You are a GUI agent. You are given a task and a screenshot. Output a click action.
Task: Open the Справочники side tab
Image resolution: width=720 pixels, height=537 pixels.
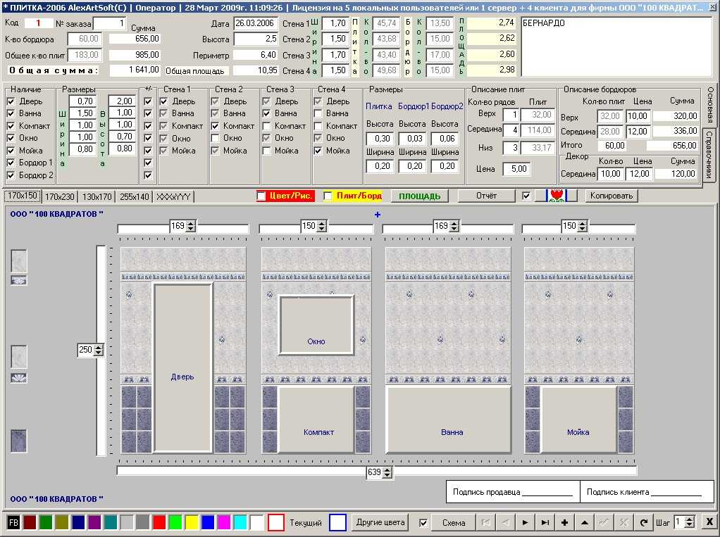click(x=709, y=155)
